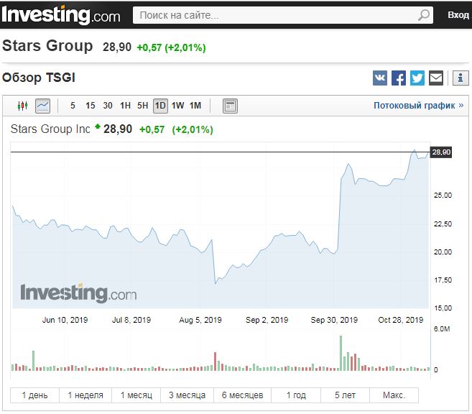Viewport: 472px width, 414px height.
Task: Click the Вход login link
Action: tap(458, 14)
